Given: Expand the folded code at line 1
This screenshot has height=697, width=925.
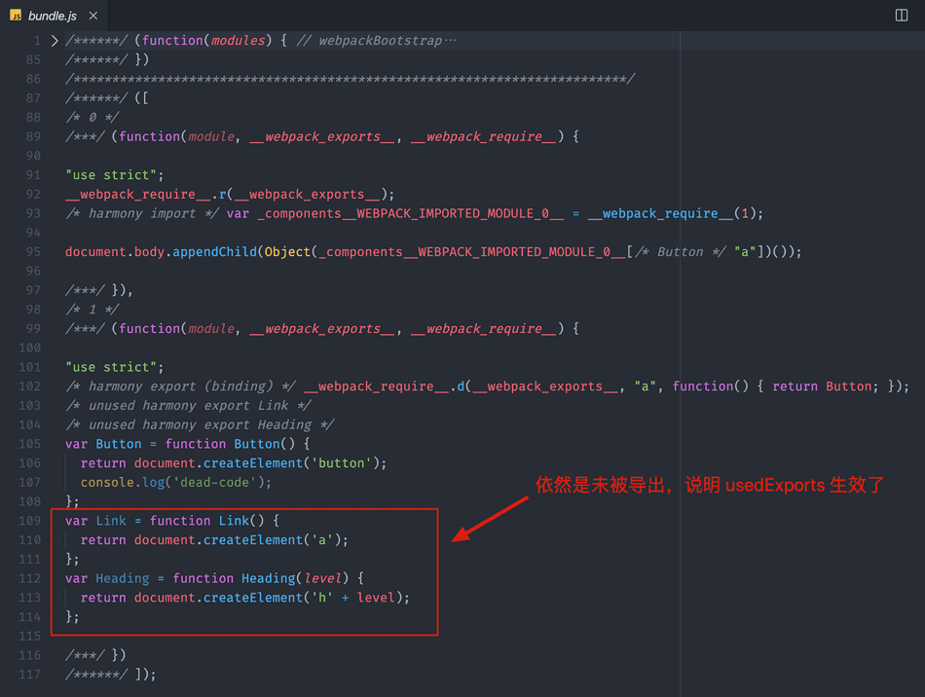Looking at the screenshot, I should 55,41.
